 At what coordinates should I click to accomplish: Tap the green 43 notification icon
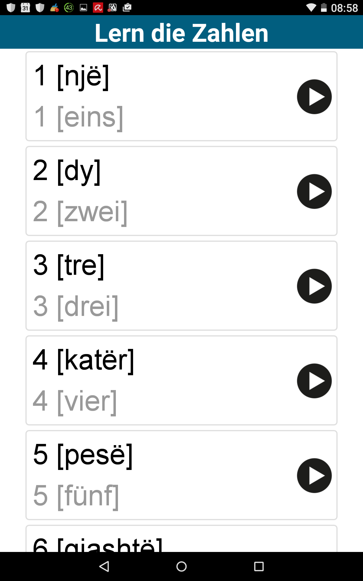pyautogui.click(x=69, y=8)
